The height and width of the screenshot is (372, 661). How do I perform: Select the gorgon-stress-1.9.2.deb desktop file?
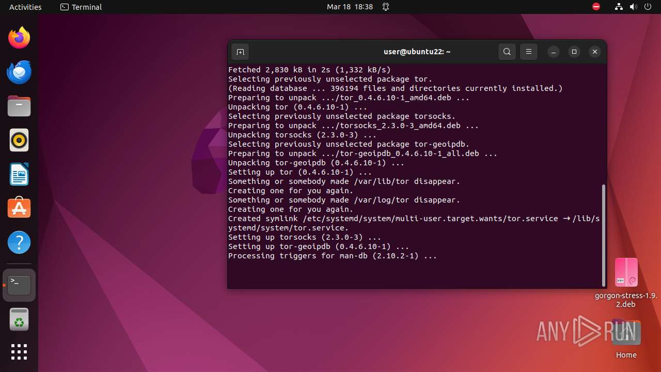tap(626, 283)
